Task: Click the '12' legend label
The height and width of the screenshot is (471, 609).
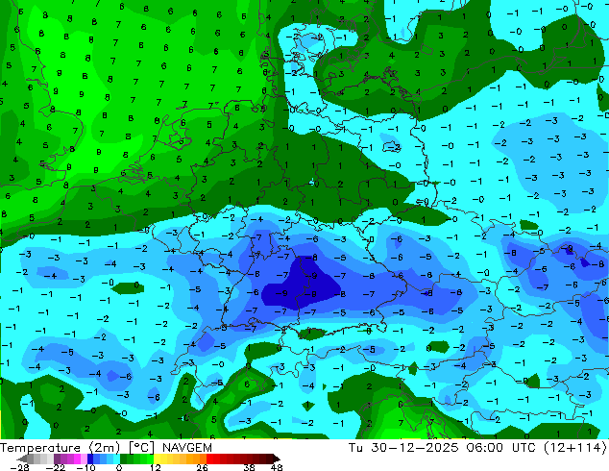Action: pos(156,467)
